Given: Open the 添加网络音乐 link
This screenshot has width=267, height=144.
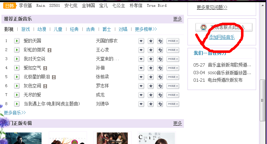Looking at the screenshot, I should (222, 37).
